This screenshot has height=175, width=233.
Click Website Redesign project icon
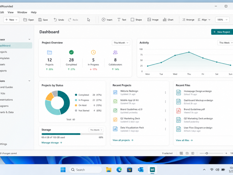click(115, 92)
